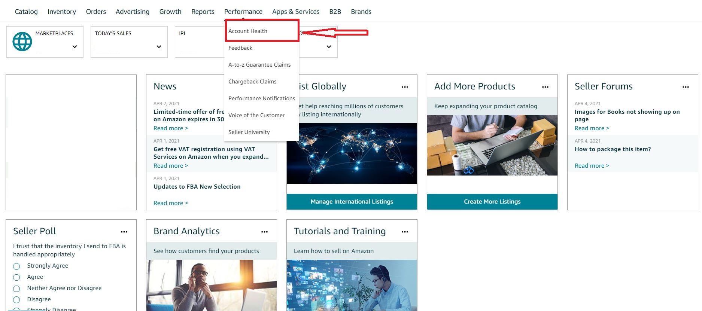
Task: Open the Inventory menu
Action: pos(62,12)
